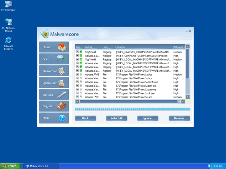This screenshot has width=226, height=169.
Task: Open Quarantine from the sidebar icon
Action: click(x=63, y=71)
